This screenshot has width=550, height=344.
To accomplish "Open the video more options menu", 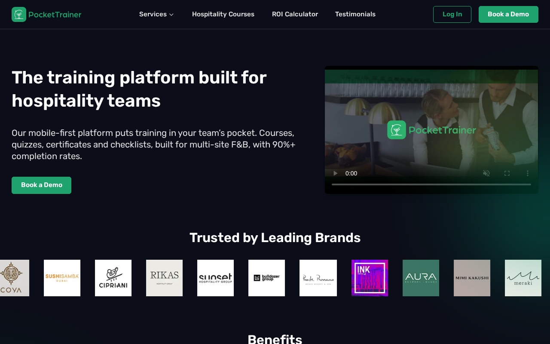I will coord(528,173).
